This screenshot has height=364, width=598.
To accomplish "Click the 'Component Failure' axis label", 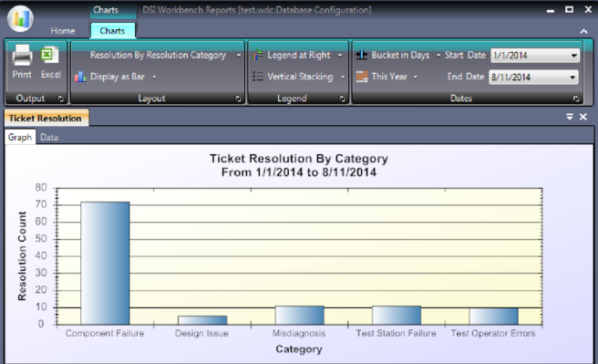I will pyautogui.click(x=105, y=334).
